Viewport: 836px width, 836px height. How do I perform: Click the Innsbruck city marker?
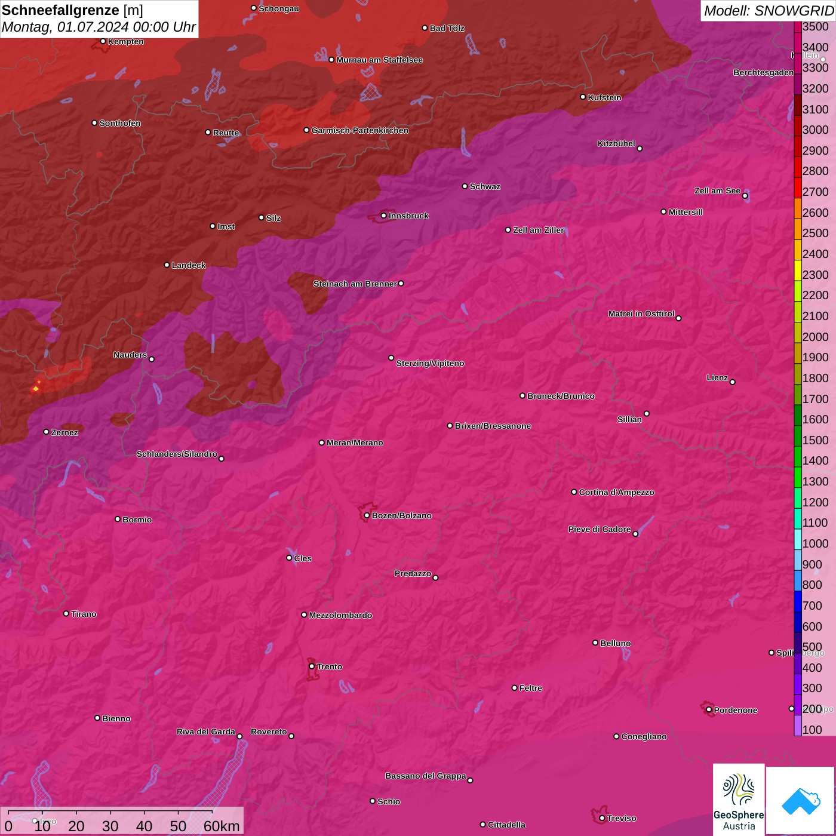383,216
